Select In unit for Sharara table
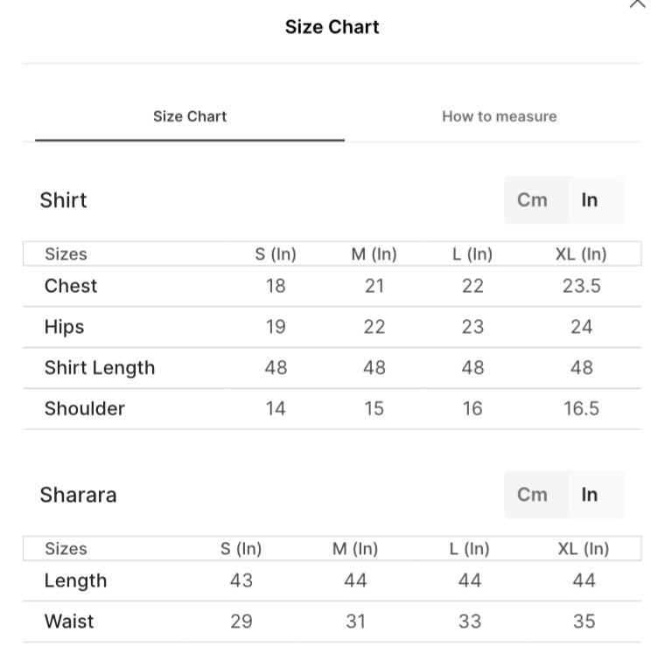Viewport: 665px width, 667px height. 590,495
